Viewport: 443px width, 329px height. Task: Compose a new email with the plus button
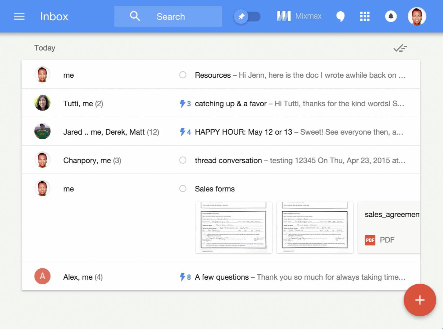pyautogui.click(x=420, y=300)
